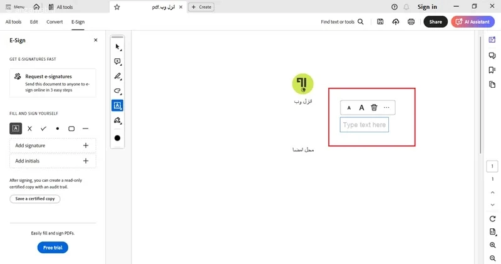Choose the freehand draw lasso tool
Image resolution: width=501 pixels, height=264 pixels.
118,91
